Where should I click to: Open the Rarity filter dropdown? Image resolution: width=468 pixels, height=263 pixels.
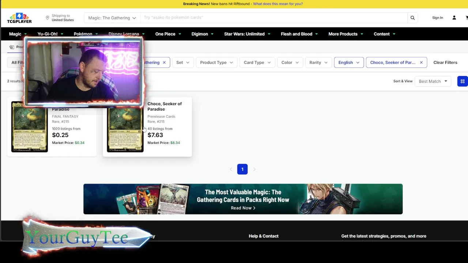click(x=318, y=62)
